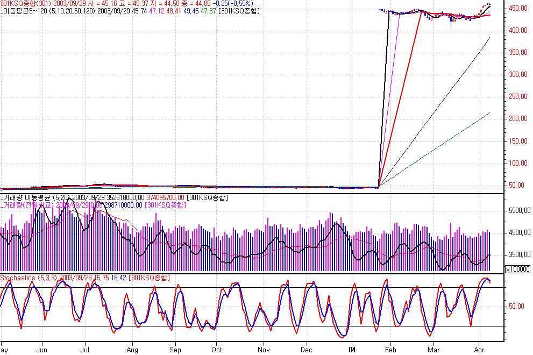The width and height of the screenshot is (533, 355).
Task: Jump to the bold 04 year marker
Action: point(352,349)
